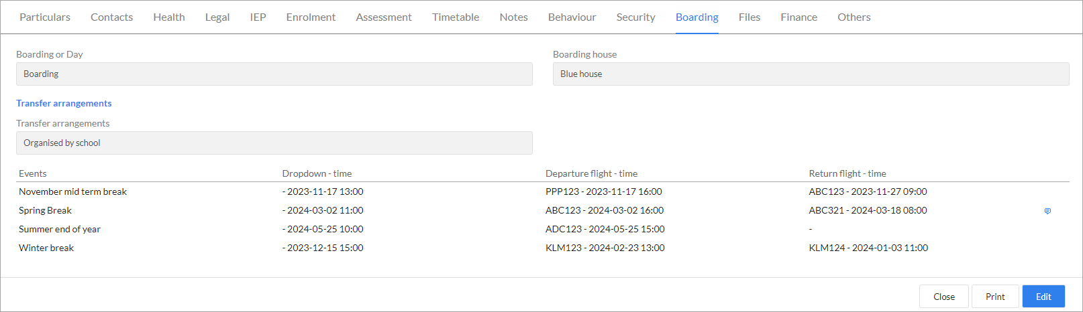Select the Timetable tab
This screenshot has width=1083, height=312.
(x=456, y=17)
